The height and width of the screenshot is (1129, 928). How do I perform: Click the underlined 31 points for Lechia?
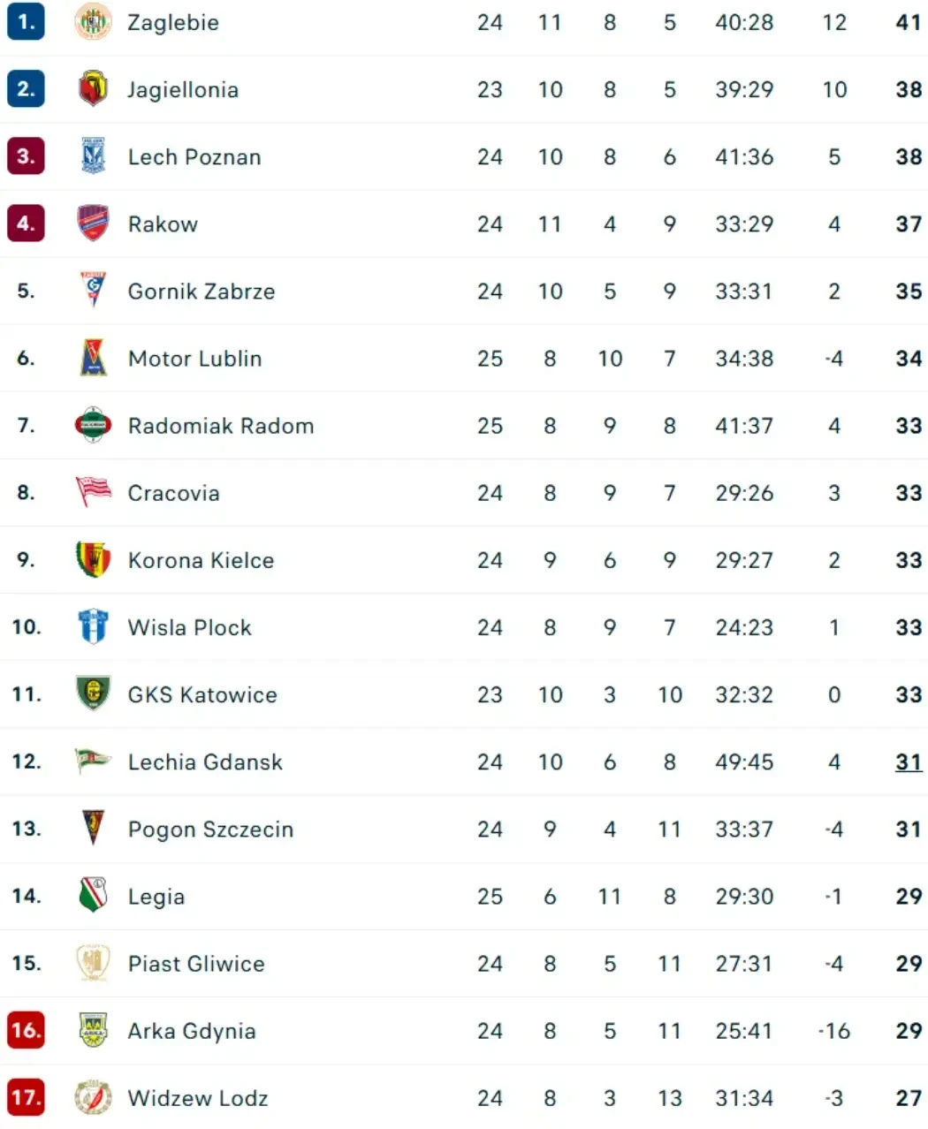click(909, 762)
